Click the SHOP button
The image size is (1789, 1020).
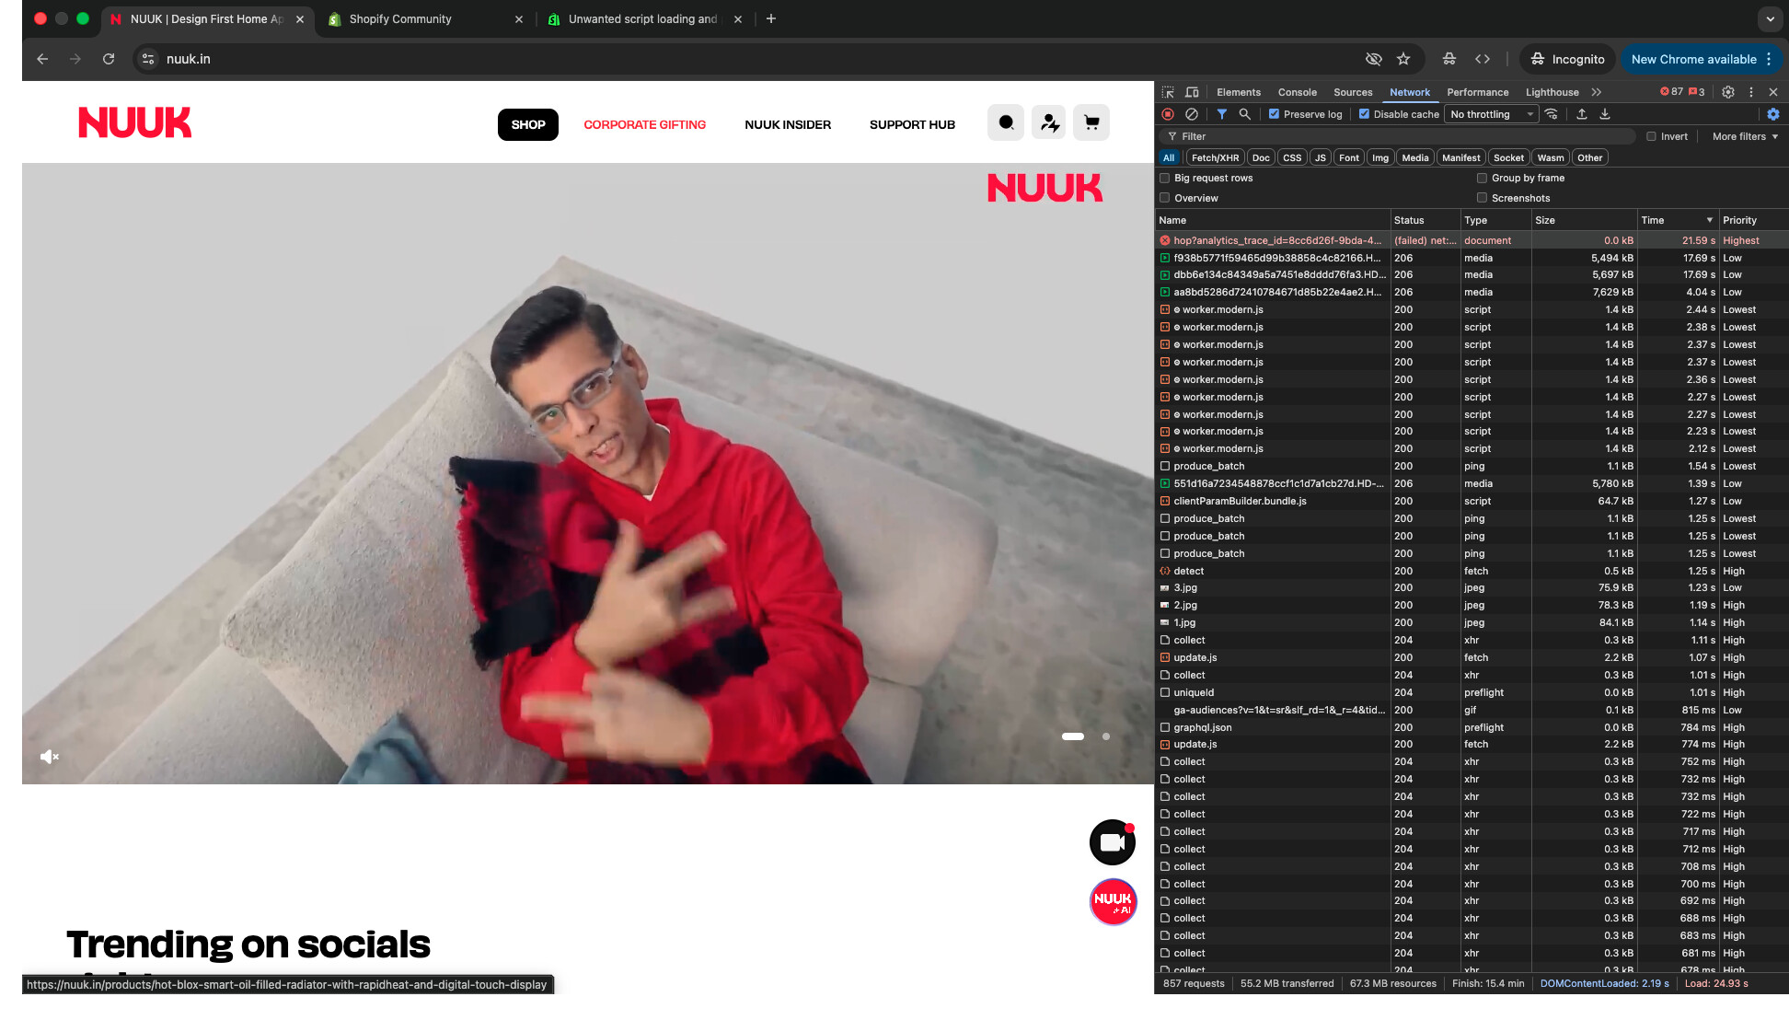pyautogui.click(x=528, y=124)
